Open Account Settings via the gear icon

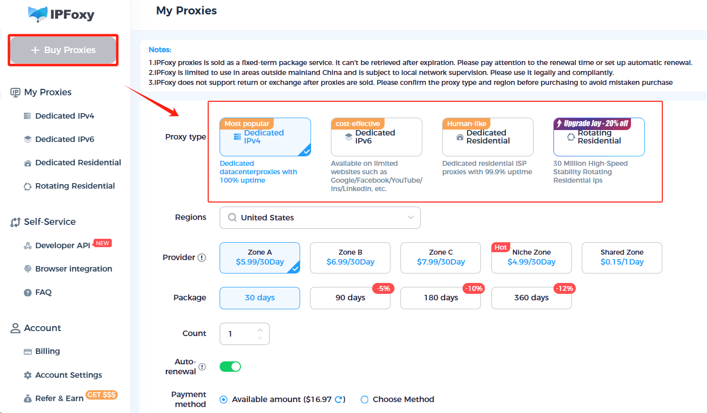coord(29,375)
